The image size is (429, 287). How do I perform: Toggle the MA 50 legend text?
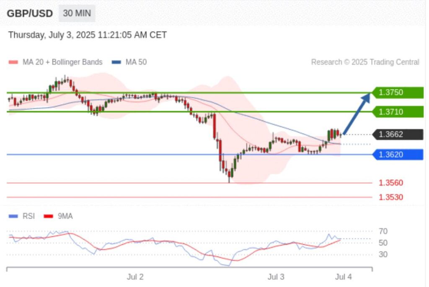[x=136, y=62]
